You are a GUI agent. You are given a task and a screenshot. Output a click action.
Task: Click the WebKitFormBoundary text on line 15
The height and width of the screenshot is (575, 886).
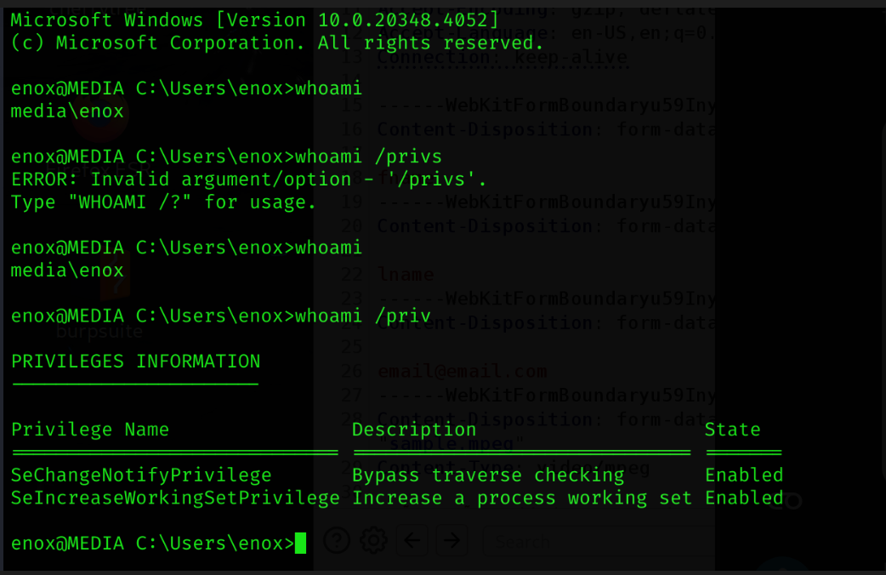(x=547, y=105)
